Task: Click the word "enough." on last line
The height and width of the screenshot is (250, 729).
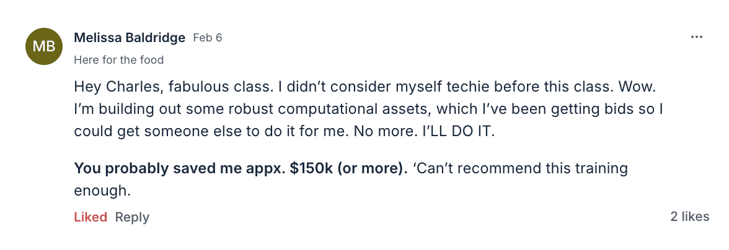Action: pyautogui.click(x=102, y=191)
